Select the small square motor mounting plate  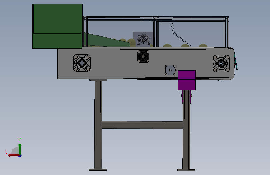pos(170,70)
